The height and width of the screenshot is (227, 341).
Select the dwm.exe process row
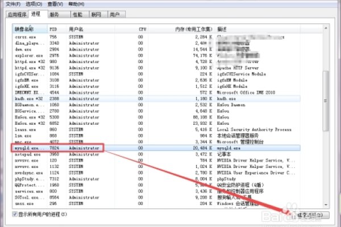point(157,49)
